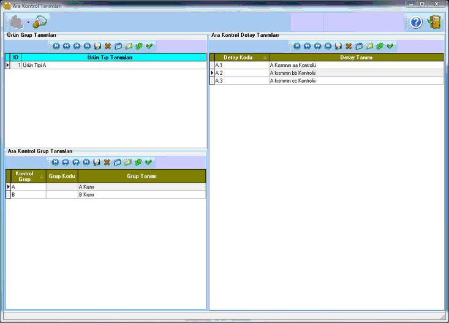This screenshot has width=449, height=323.
Task: Select the 'A Kısmı' Grup Tanımı cell
Action: coord(141,187)
